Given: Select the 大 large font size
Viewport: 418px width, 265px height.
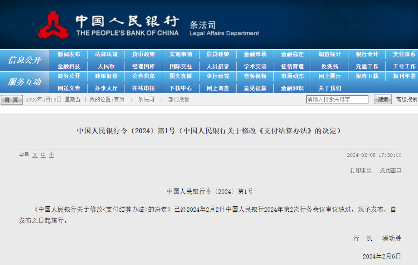Looking at the screenshot, I should [35, 155].
